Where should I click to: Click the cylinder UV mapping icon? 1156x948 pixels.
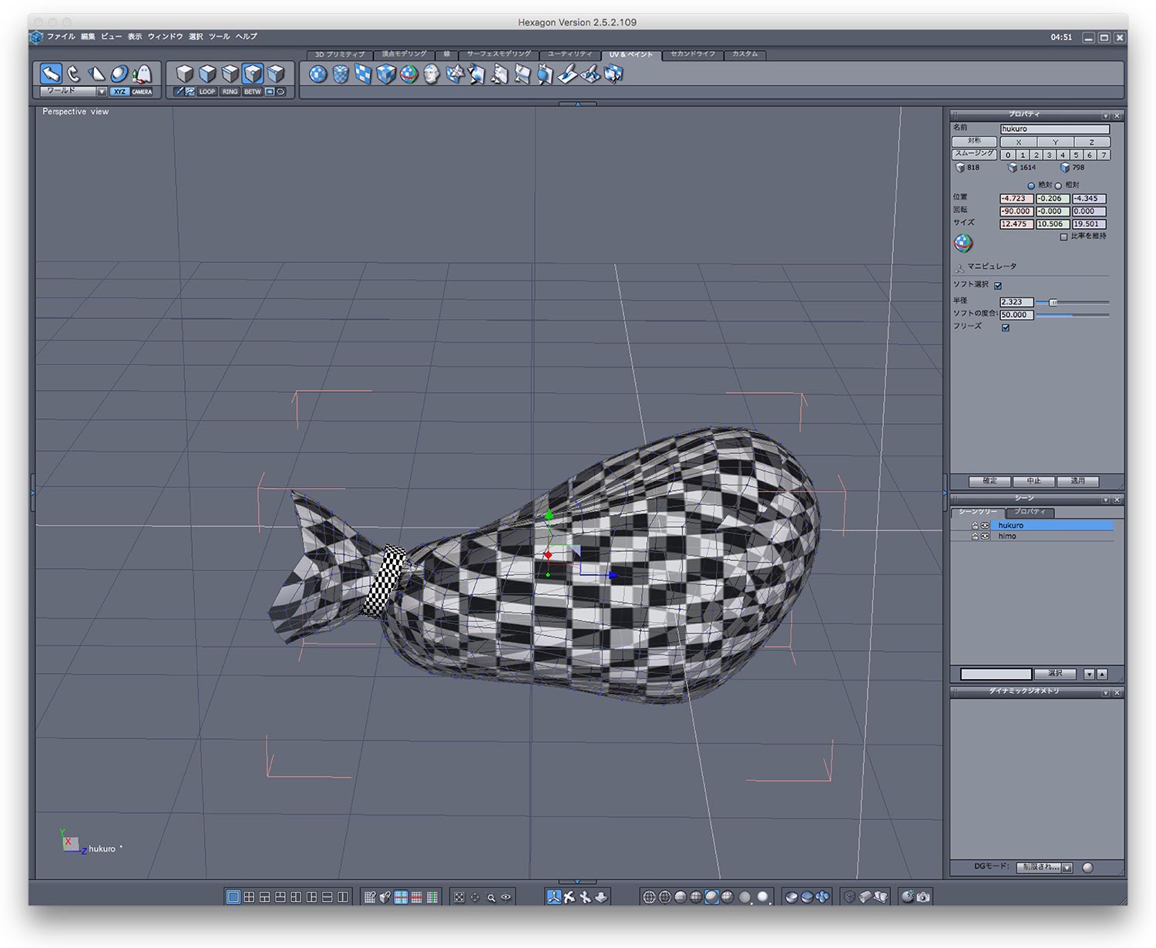341,74
